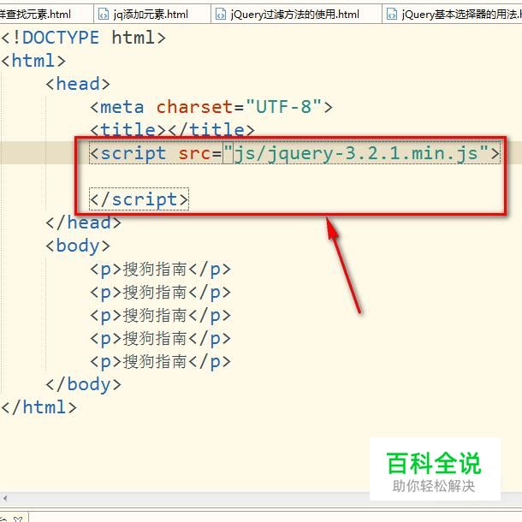The height and width of the screenshot is (522, 522).
Task: Click the closing </html> tag
Action: click(39, 407)
